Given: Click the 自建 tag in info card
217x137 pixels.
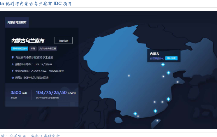Looking at the screenshot, I should [33, 48].
